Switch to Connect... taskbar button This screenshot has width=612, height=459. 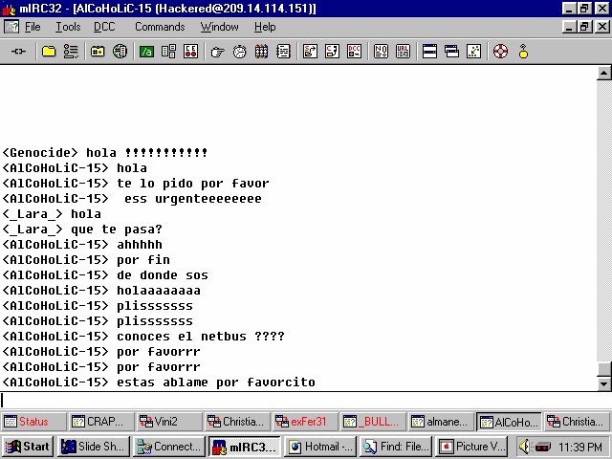(169, 447)
